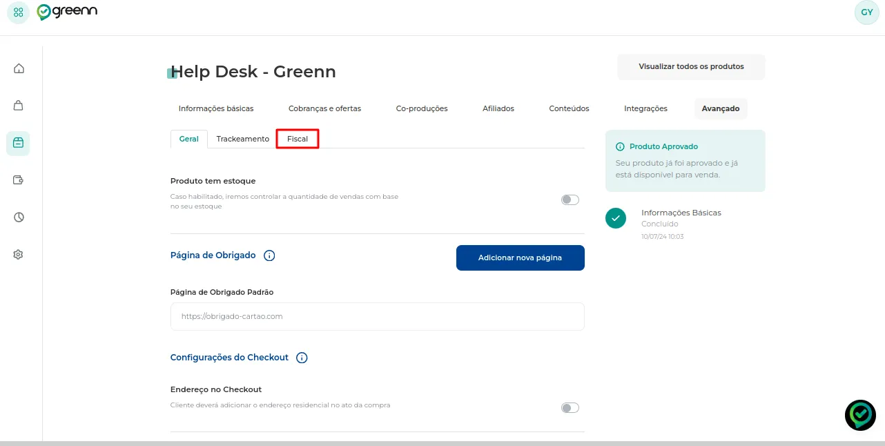Click Visualizar todos os produtos button
The width and height of the screenshot is (885, 446).
tap(691, 67)
